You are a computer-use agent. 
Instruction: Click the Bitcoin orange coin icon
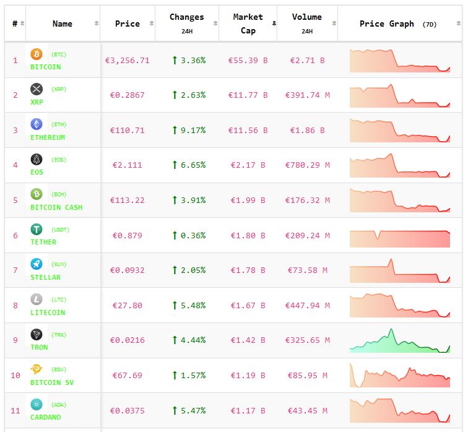(37, 54)
